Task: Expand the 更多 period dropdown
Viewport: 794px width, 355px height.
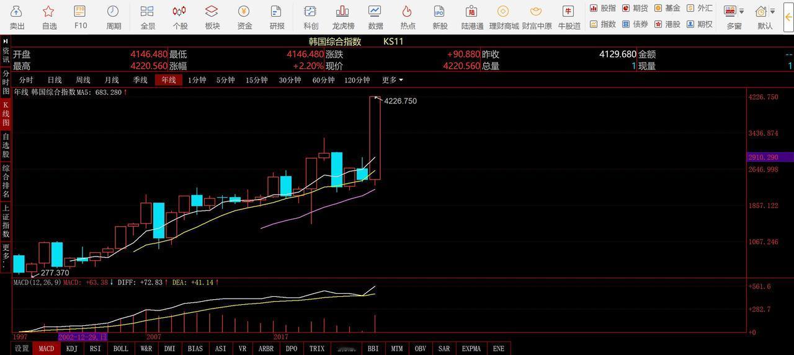Action: coord(392,80)
